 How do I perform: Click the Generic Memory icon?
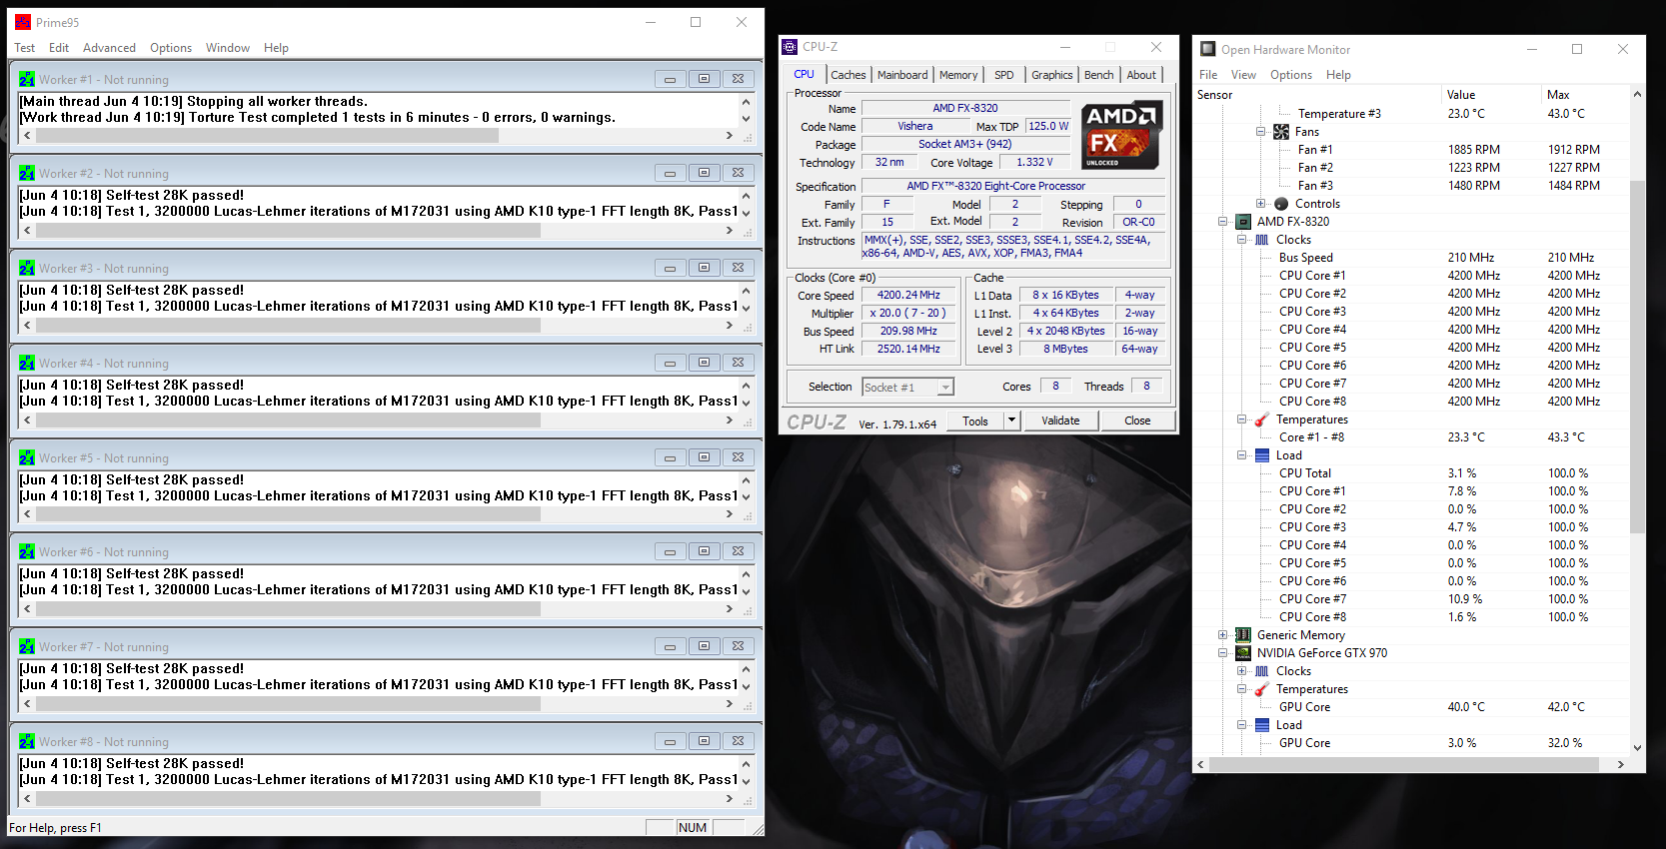(x=1243, y=635)
